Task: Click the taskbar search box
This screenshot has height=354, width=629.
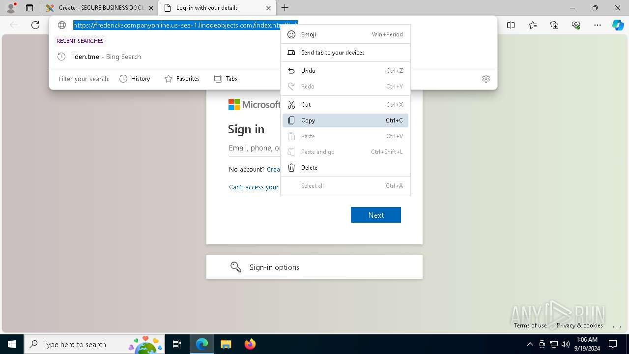Action: coord(95,344)
